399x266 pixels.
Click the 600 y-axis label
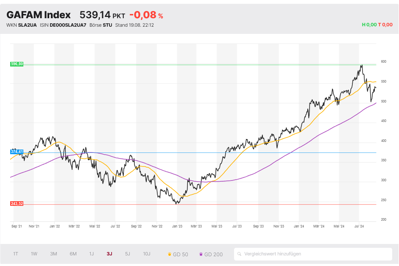tap(383, 61)
